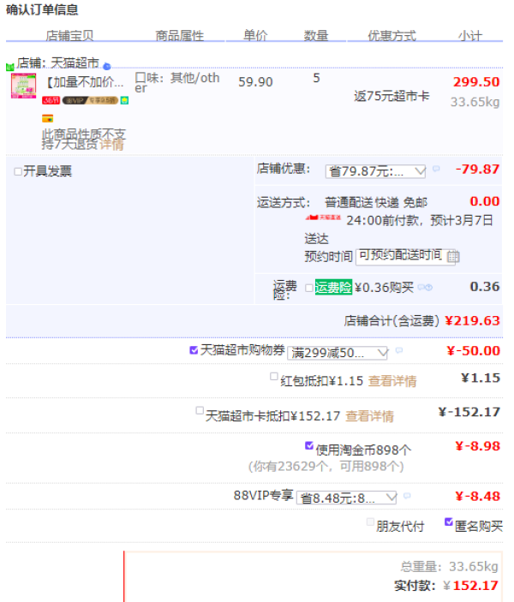Open the 省79.87元 store discount dropdown

pyautogui.click(x=376, y=171)
